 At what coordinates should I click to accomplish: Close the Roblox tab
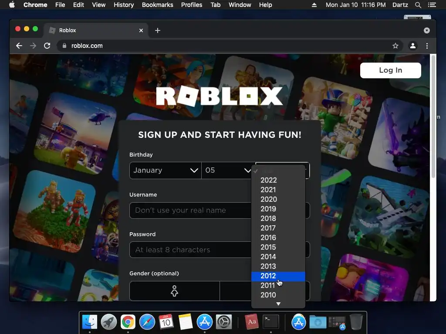point(141,30)
